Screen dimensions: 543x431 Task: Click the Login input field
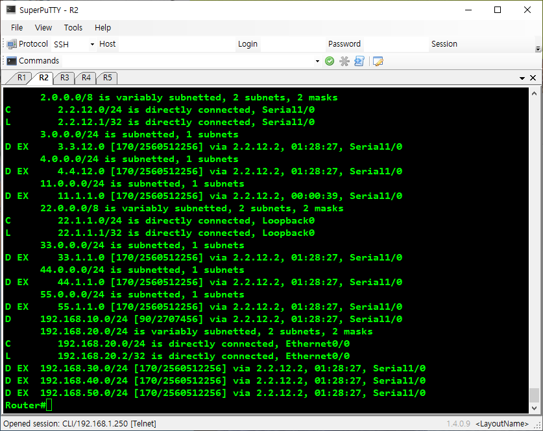[x=293, y=44]
